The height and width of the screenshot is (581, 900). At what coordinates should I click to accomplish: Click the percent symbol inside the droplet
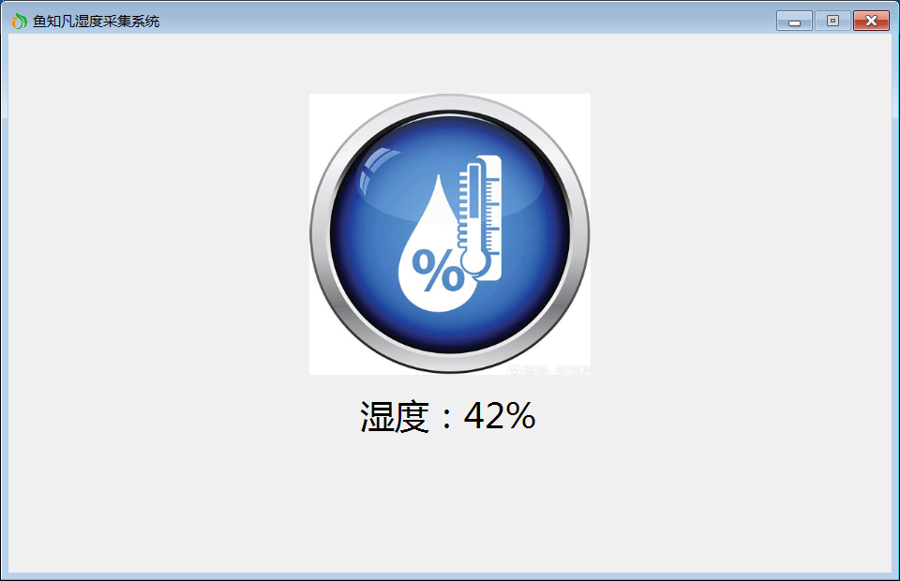pyautogui.click(x=438, y=270)
